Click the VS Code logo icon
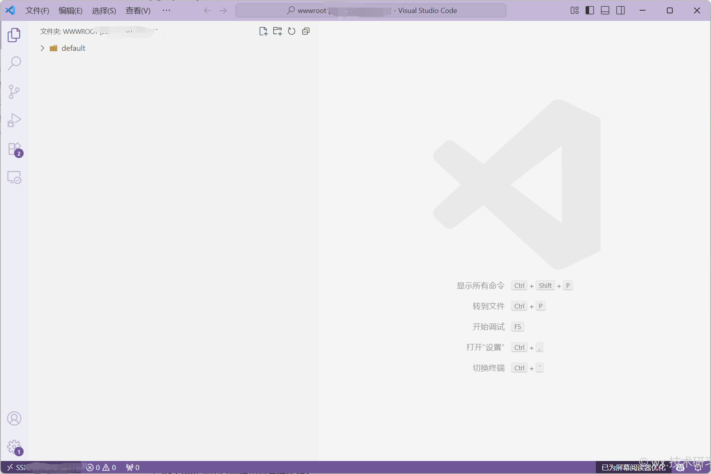 tap(10, 10)
